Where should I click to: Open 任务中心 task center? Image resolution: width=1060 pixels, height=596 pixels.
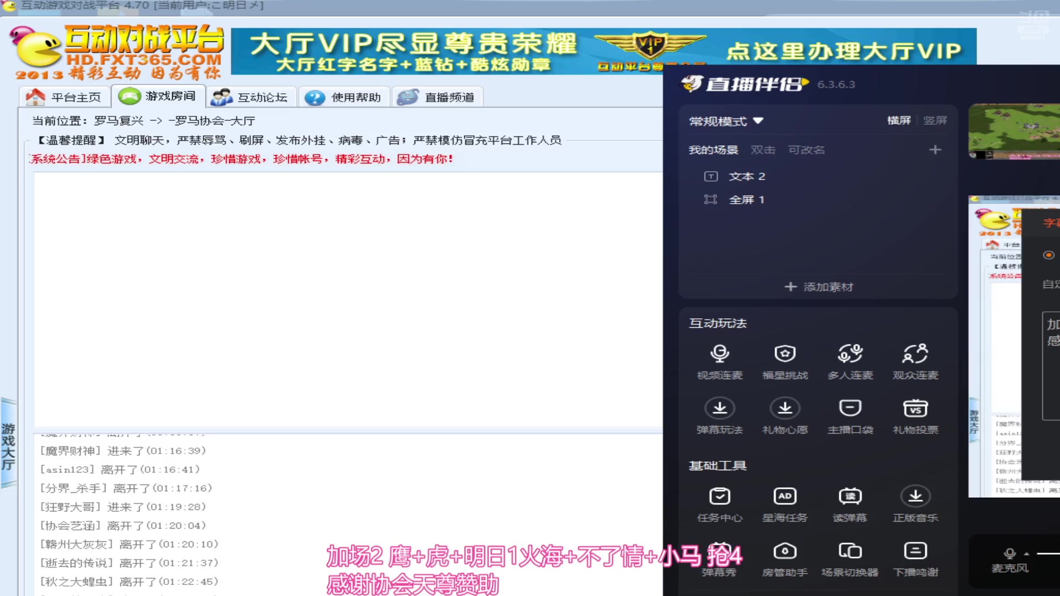tap(719, 504)
